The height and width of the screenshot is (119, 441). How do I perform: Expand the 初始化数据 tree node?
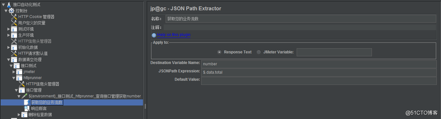tap(9, 47)
